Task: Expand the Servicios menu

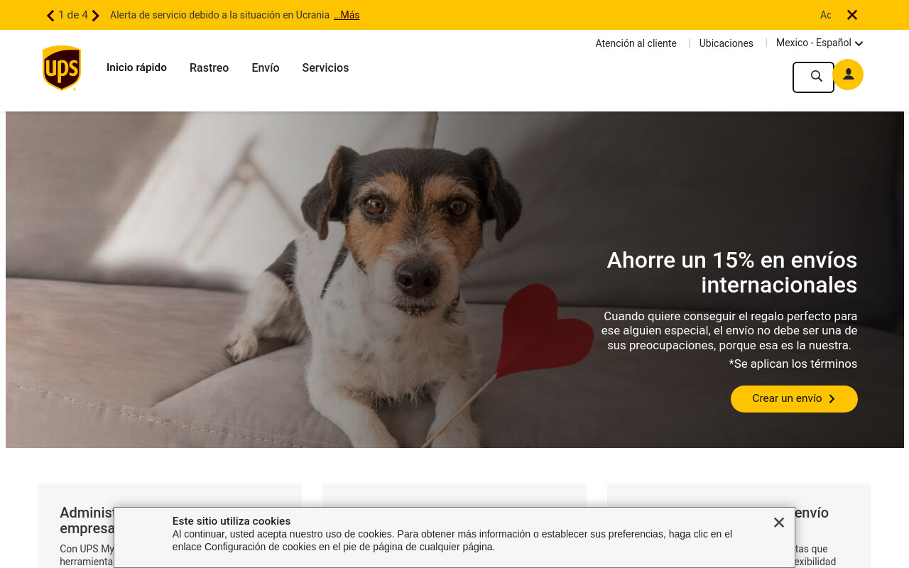Action: [325, 68]
